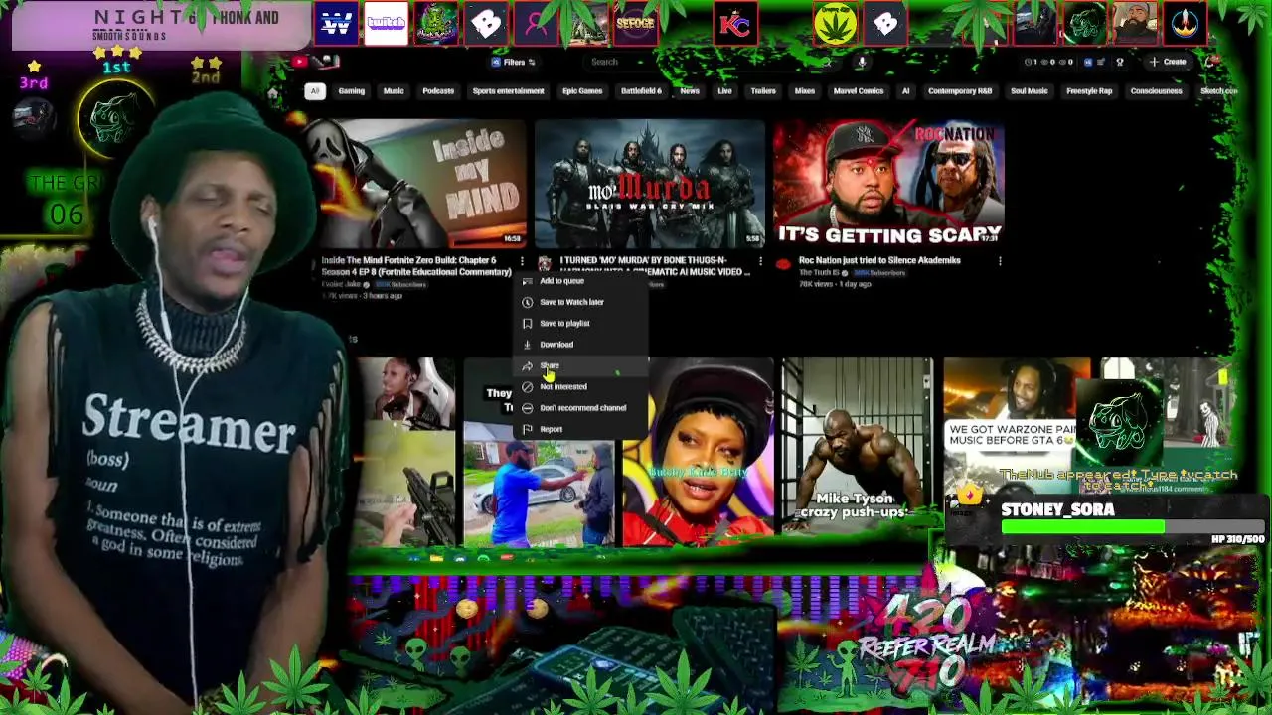Select the Sports entertainment chip
1272x715 pixels.
[x=508, y=91]
